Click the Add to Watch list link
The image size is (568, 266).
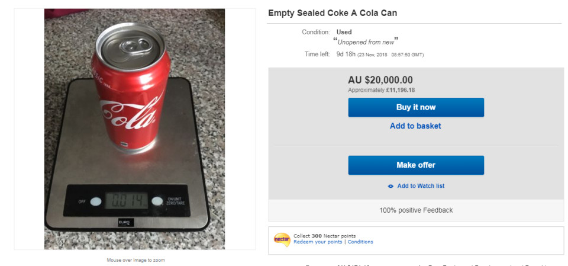(420, 186)
